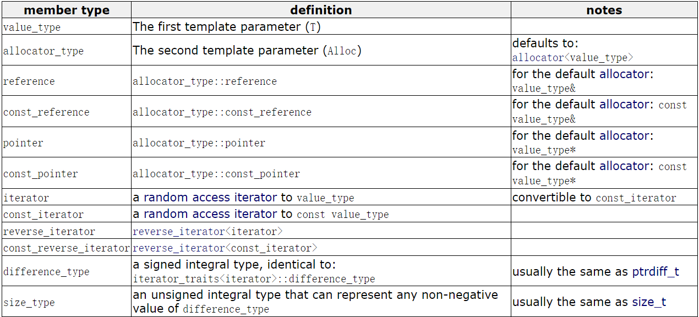Click the allocator link in the const_reference row

tap(624, 105)
